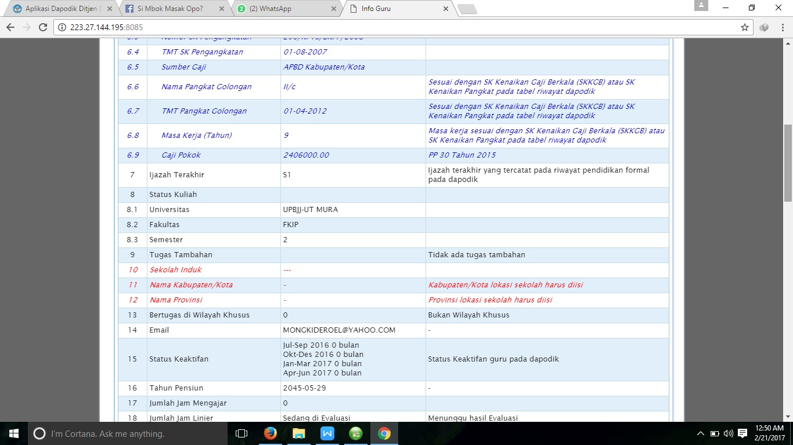Click the 'Semester' row label
Image resolution: width=793 pixels, height=445 pixels.
coord(166,240)
